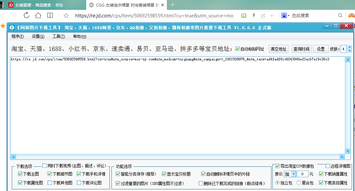355x191 pixels.
Task: Click the vertical scrollbar down arrow
Action: click(347, 151)
